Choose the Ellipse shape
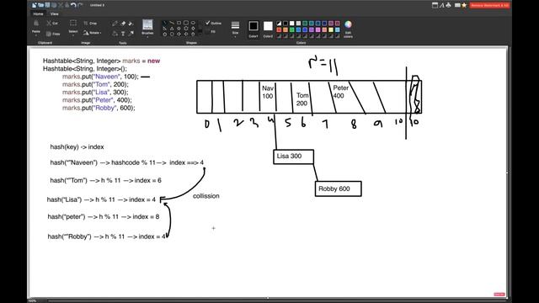 click(193, 23)
